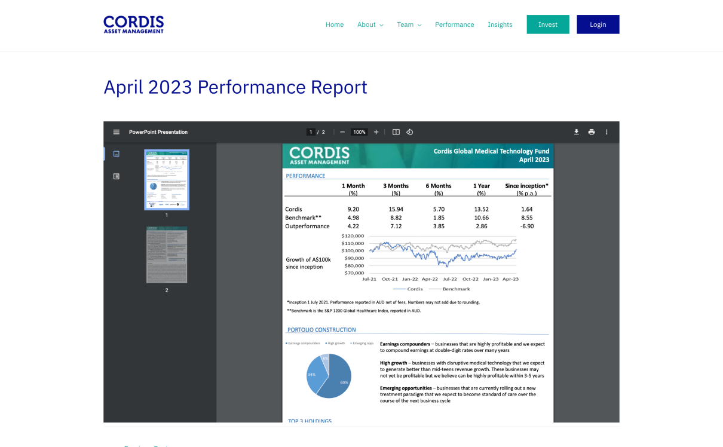Show thumbnails view in PDF sidebar
Image resolution: width=723 pixels, height=447 pixels.
click(x=117, y=154)
